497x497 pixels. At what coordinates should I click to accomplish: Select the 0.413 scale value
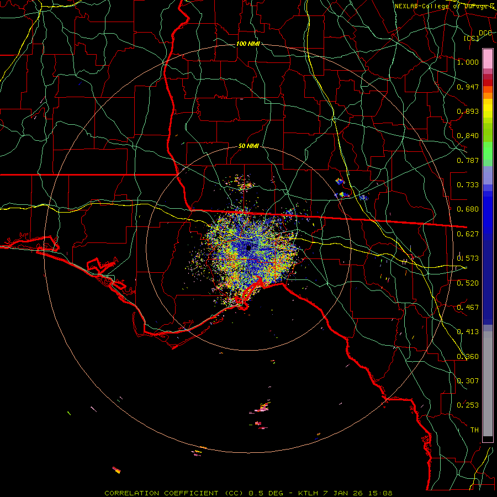pyautogui.click(x=468, y=332)
